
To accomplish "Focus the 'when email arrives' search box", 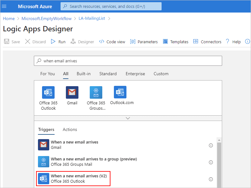I will pos(128,61).
